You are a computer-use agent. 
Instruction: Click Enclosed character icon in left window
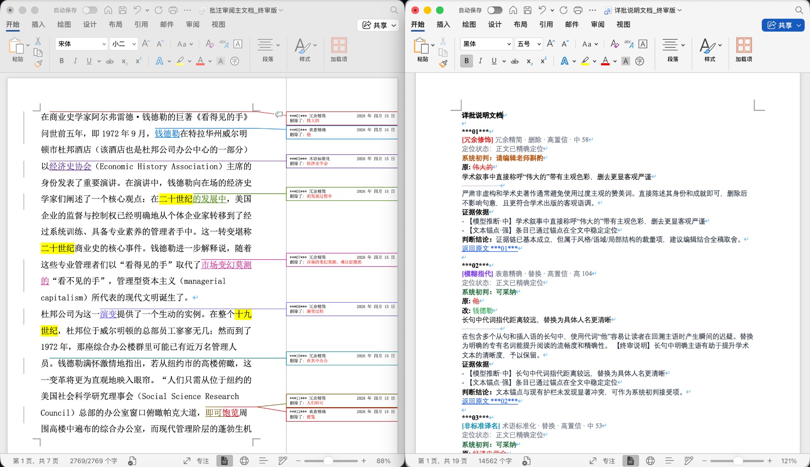point(234,61)
